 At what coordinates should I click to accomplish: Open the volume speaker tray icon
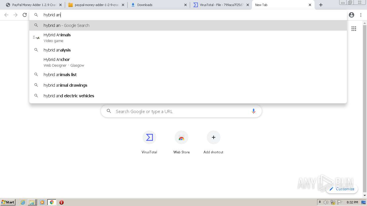pyautogui.click(x=326, y=202)
